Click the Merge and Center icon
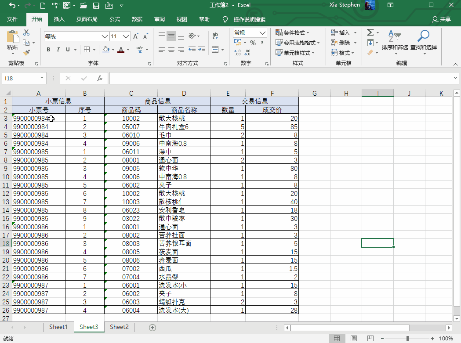Screen dimensions: 461x343 [x=215, y=49]
